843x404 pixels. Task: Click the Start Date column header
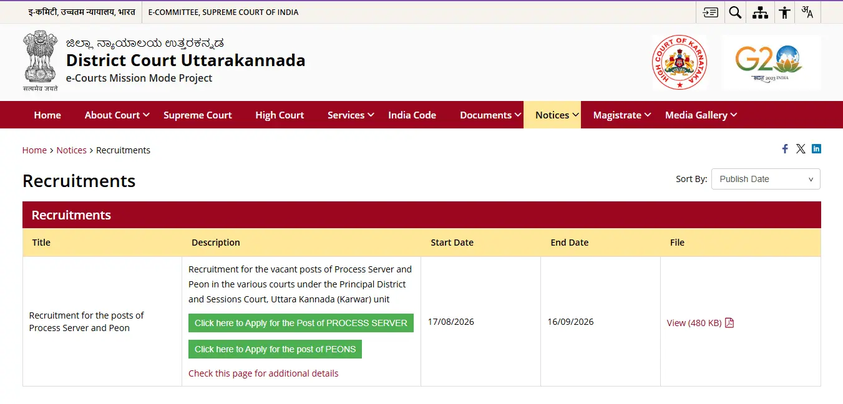(452, 243)
